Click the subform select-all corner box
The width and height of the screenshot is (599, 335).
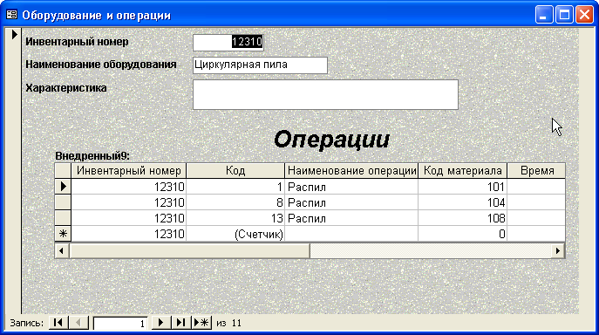point(63,171)
